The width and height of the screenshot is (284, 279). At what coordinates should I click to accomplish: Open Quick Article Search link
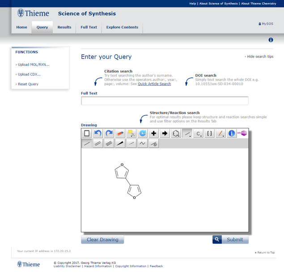pyautogui.click(x=154, y=84)
